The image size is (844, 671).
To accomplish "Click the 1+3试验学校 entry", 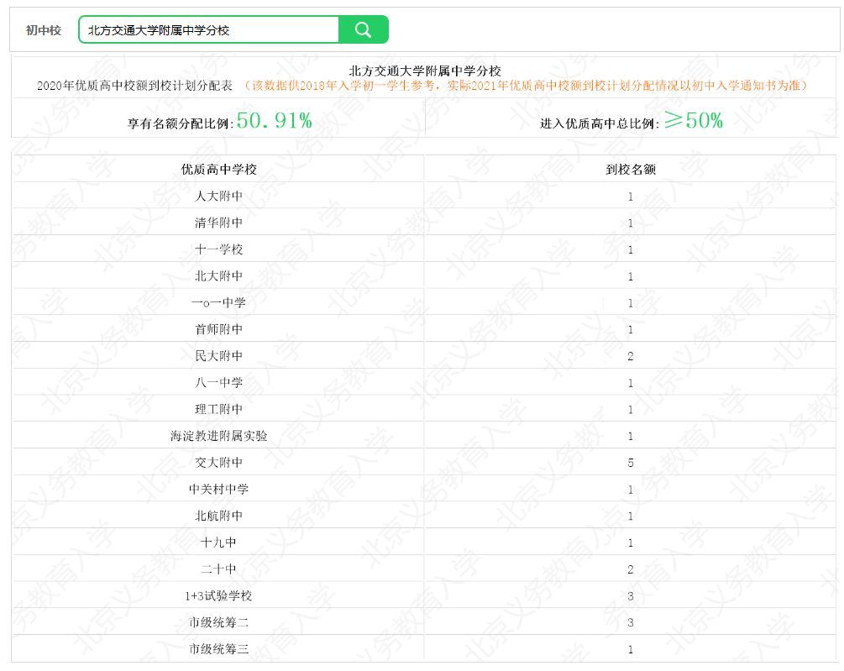I will [218, 595].
